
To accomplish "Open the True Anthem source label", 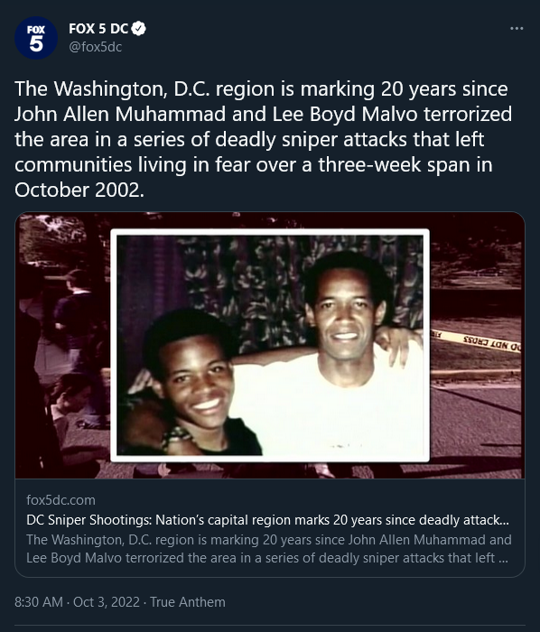I will tap(188, 602).
